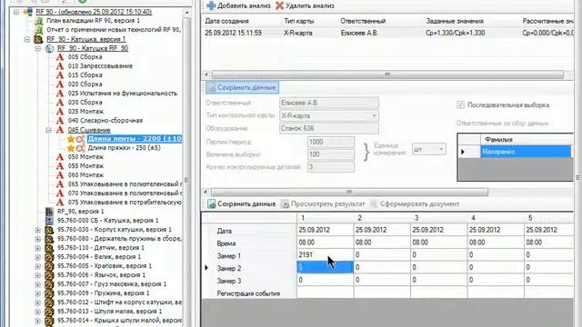This screenshot has height=327, width=582.
Task: Click Добавить анализ button
Action: tap(238, 5)
